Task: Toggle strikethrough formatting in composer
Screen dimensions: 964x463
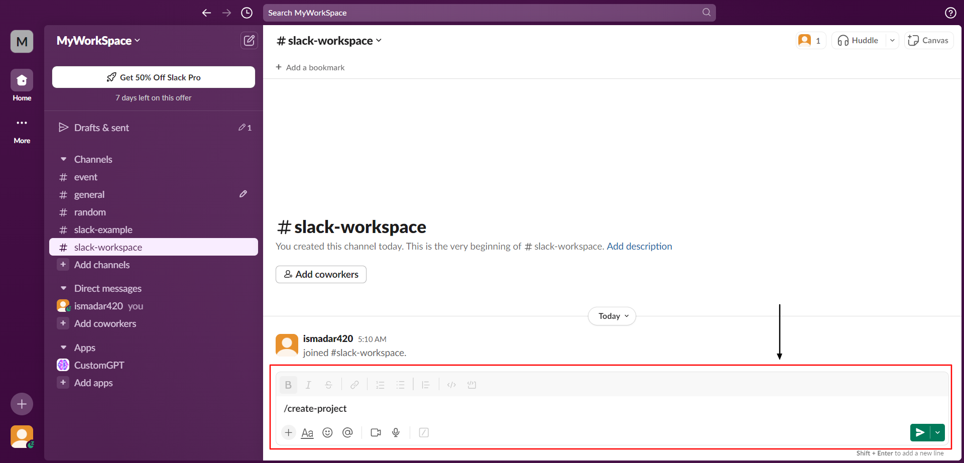Action: click(328, 385)
